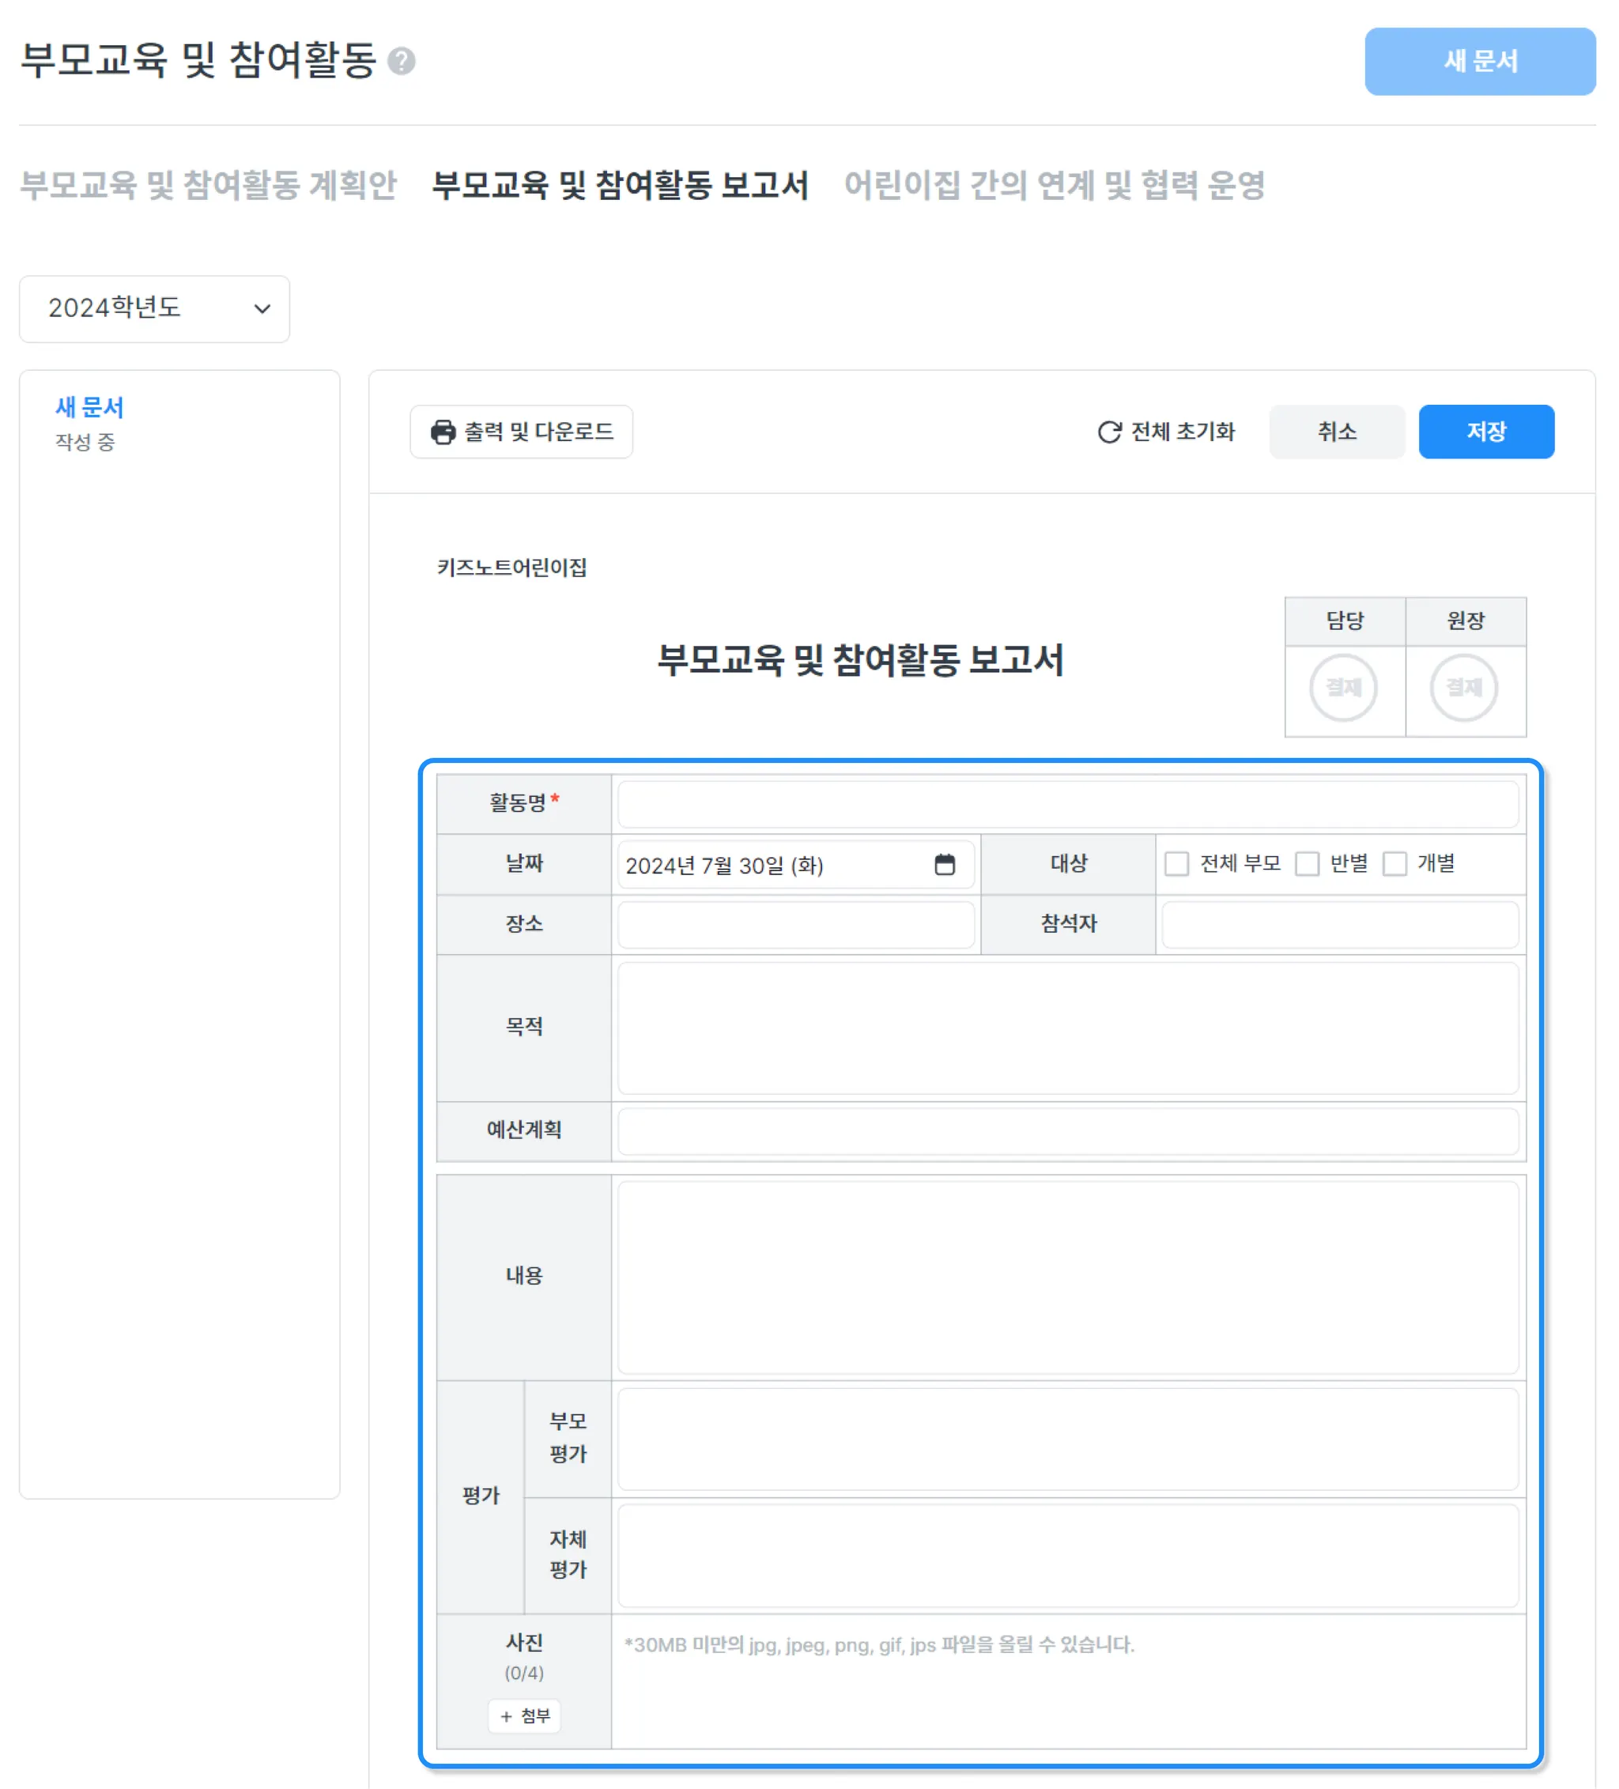Check the 개별 checkbox
The height and width of the screenshot is (1789, 1619).
pos(1394,863)
